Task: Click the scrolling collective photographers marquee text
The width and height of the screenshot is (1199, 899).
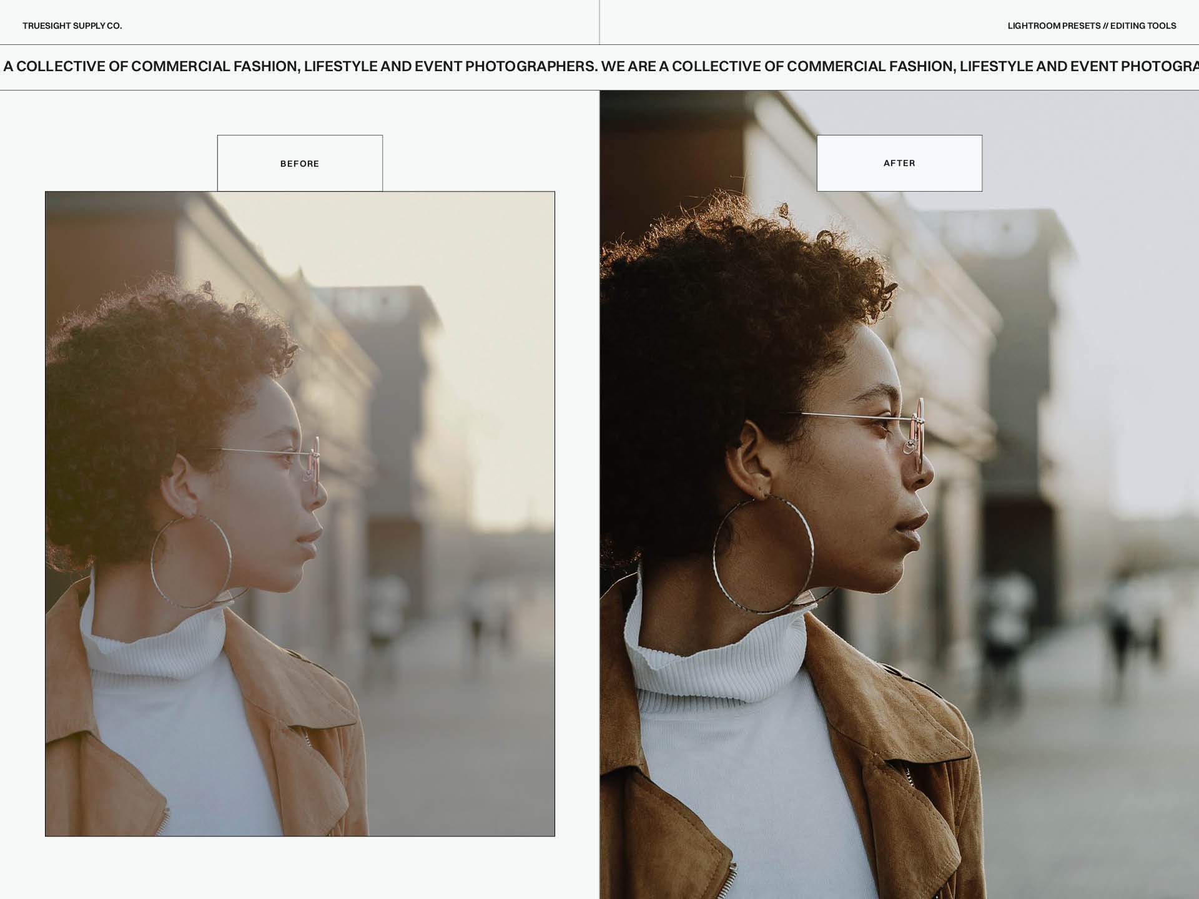Action: (x=599, y=67)
